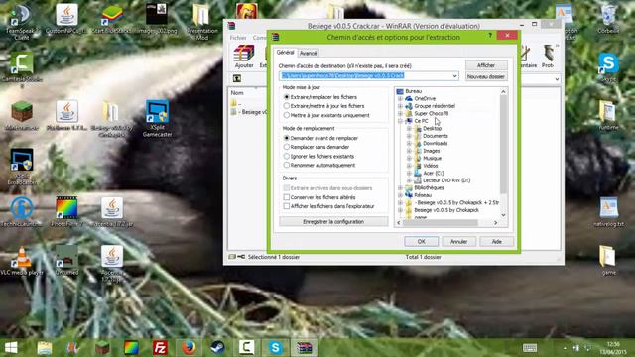This screenshot has width=635, height=357.
Task: Click folder tree horizontal scrollbar thumb
Action: pos(440,223)
